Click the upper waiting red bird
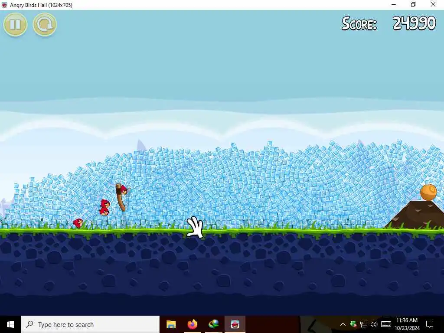The height and width of the screenshot is (333, 444). click(x=105, y=203)
